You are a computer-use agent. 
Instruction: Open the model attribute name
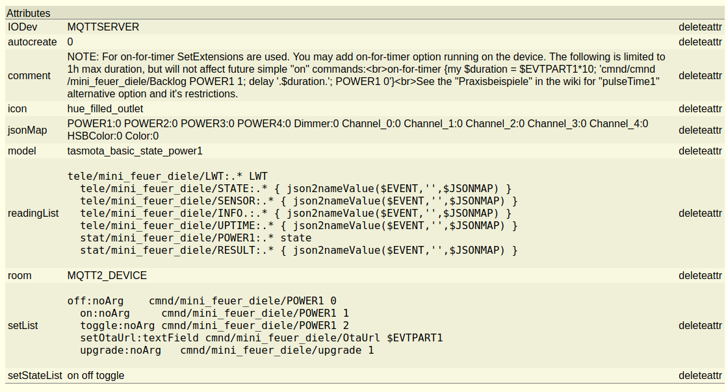[21, 151]
